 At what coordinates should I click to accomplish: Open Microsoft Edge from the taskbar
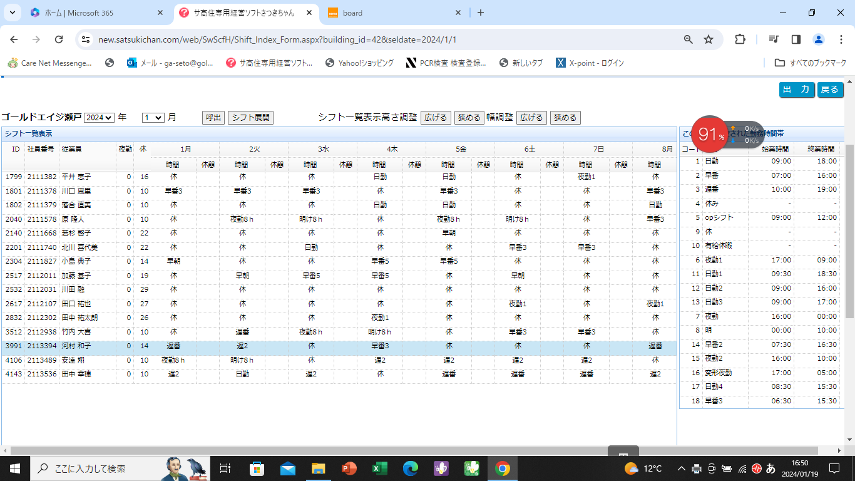tap(410, 468)
